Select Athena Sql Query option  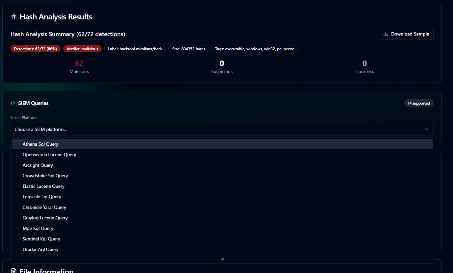click(222, 144)
